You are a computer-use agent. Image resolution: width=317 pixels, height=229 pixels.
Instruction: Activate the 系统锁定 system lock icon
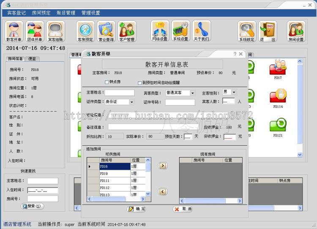[x=247, y=32]
